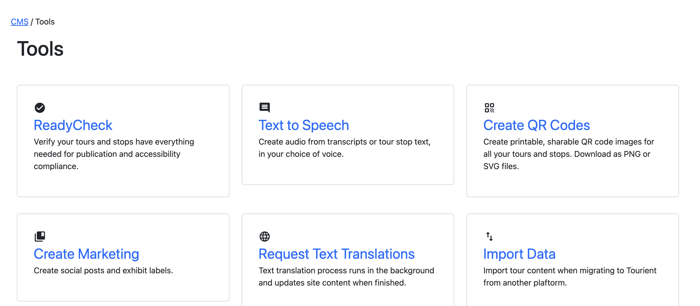
Task: Click the 'Tools' page heading
Action: [40, 49]
